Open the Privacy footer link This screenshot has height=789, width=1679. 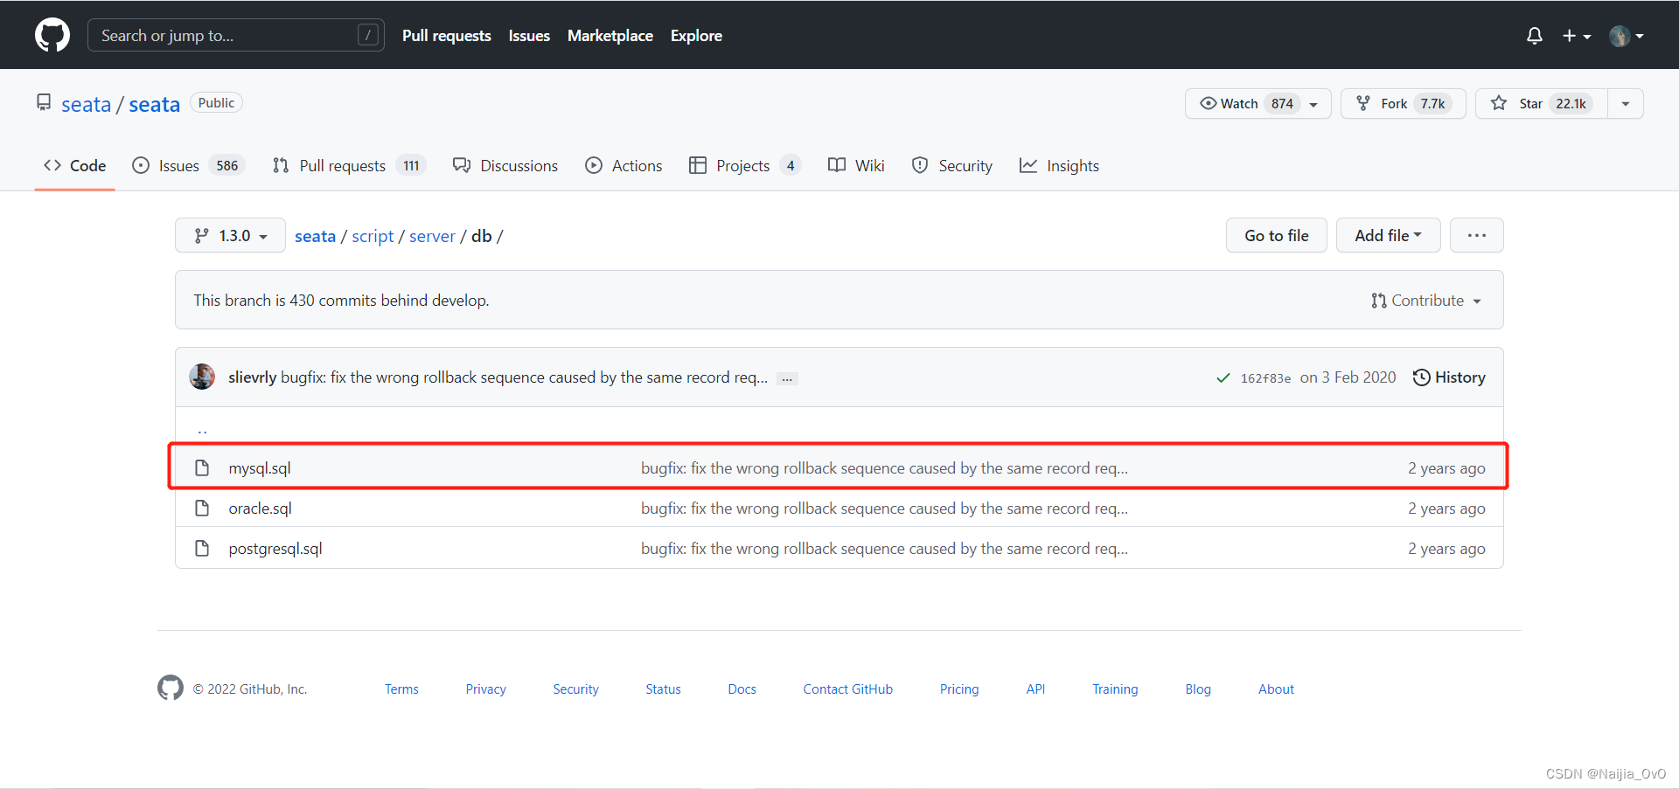pyautogui.click(x=485, y=689)
